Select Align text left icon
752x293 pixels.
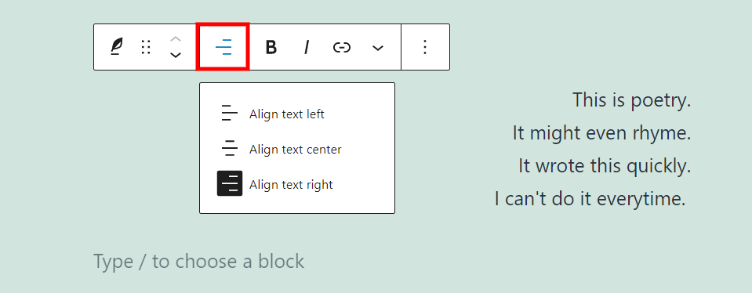pyautogui.click(x=230, y=114)
